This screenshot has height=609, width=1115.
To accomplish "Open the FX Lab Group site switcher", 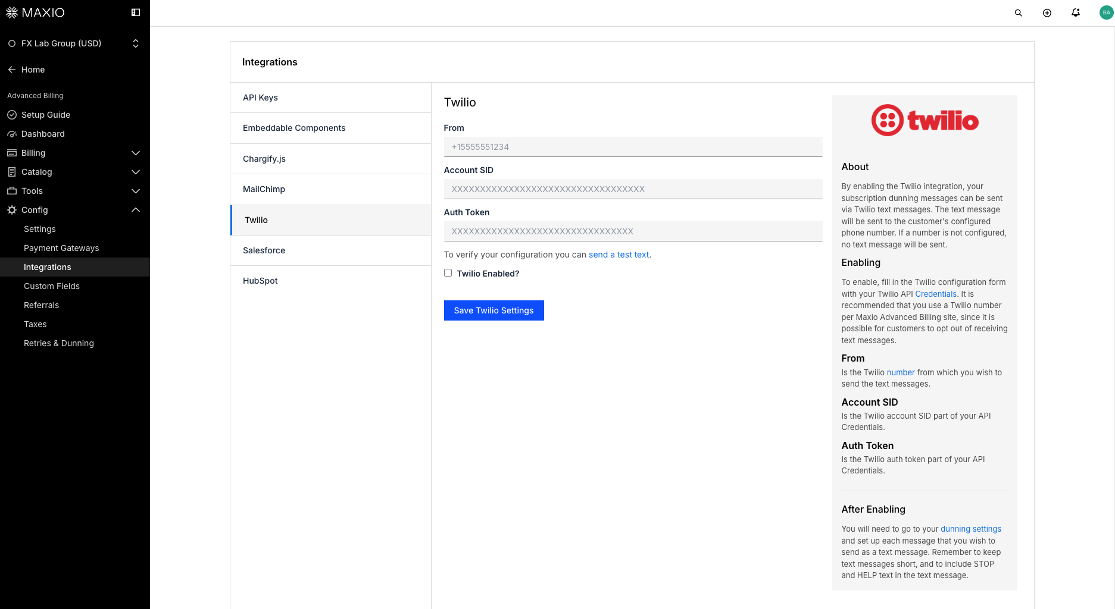I will 75,43.
